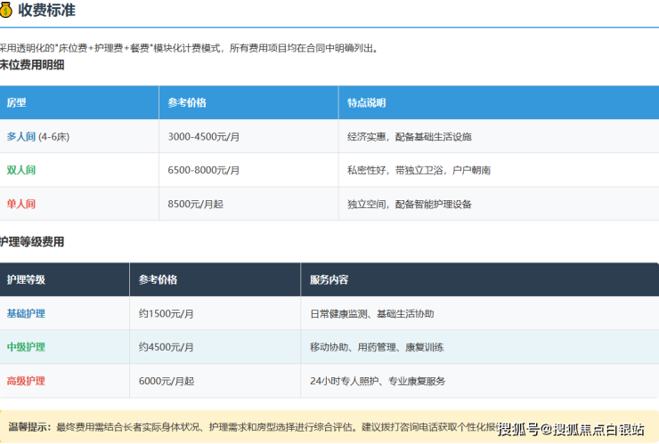Image resolution: width=659 pixels, height=444 pixels.
Task: Click the 护理等级 column header
Action: pos(26,279)
